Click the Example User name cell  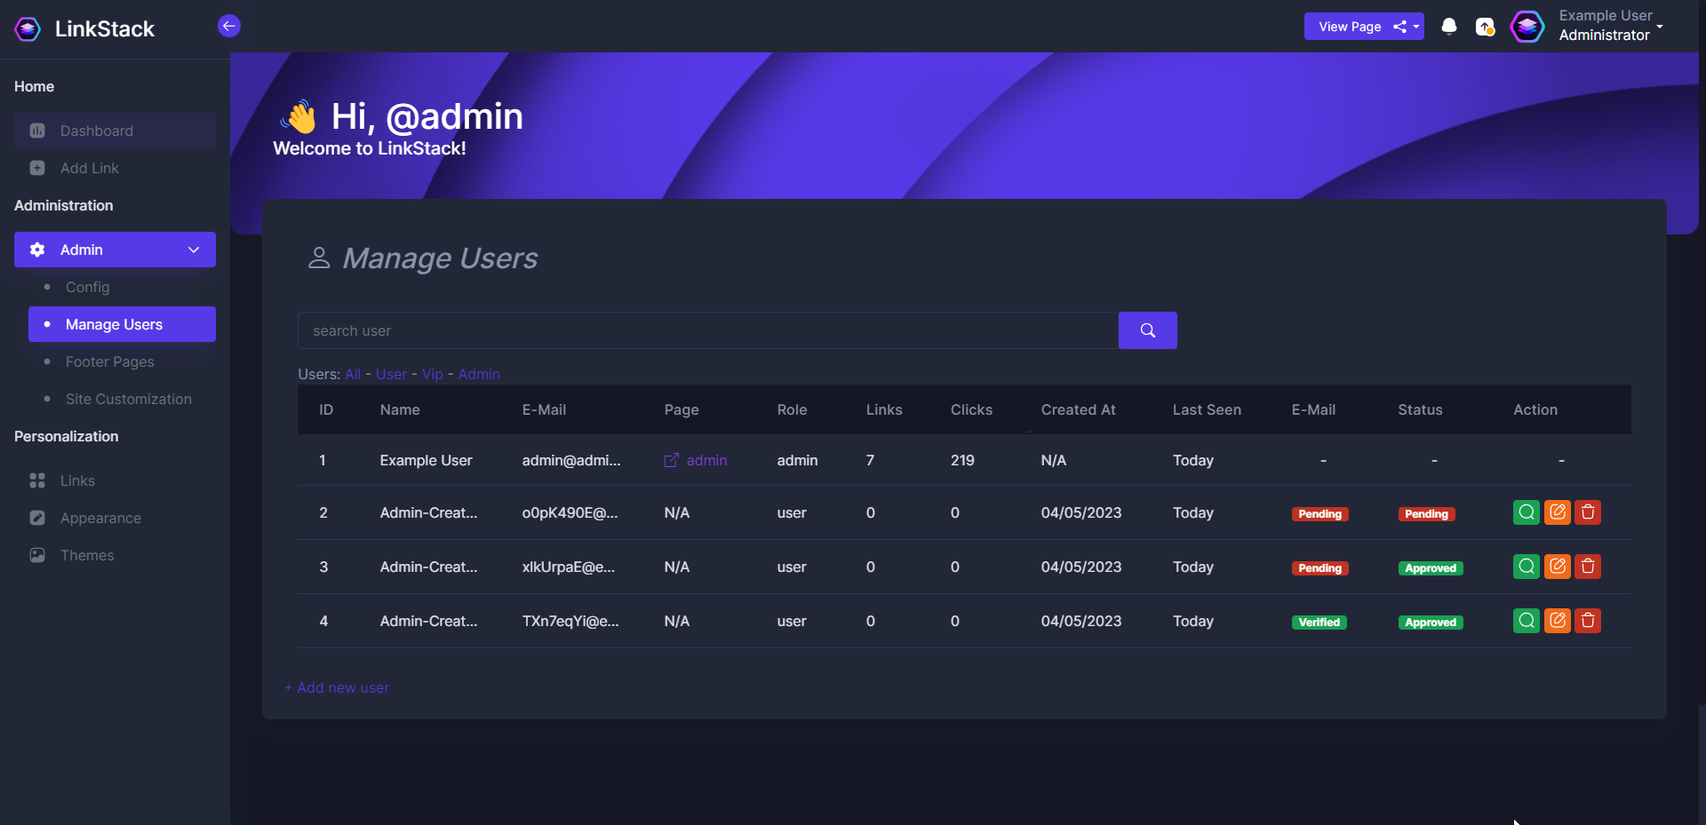coord(426,460)
